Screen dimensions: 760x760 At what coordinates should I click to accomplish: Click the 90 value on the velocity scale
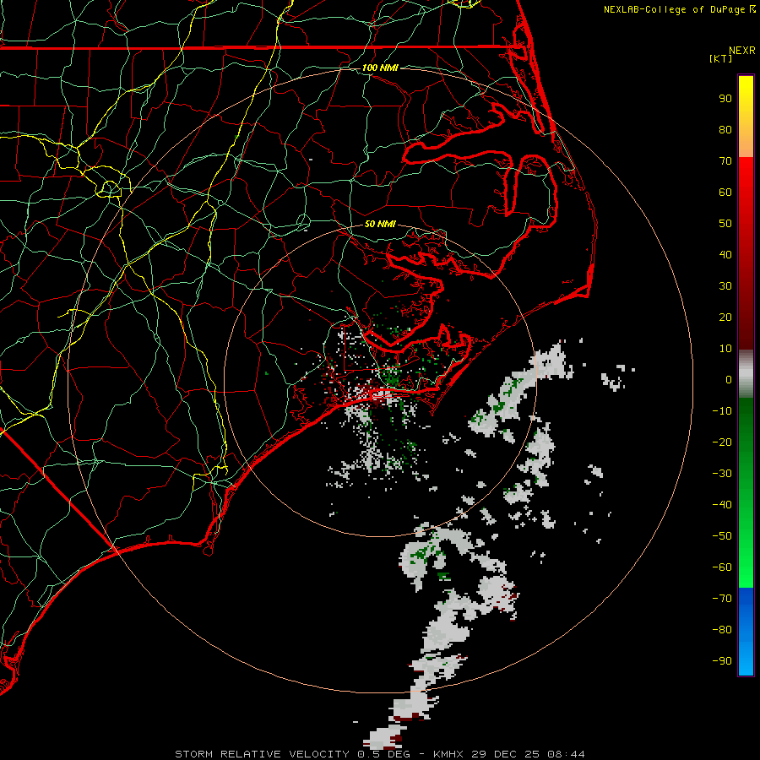[x=725, y=99]
